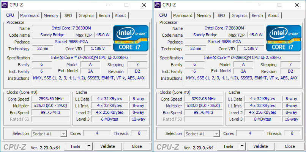Click Sandy Bridge code name in right window
The image size is (306, 152).
tap(205, 35)
